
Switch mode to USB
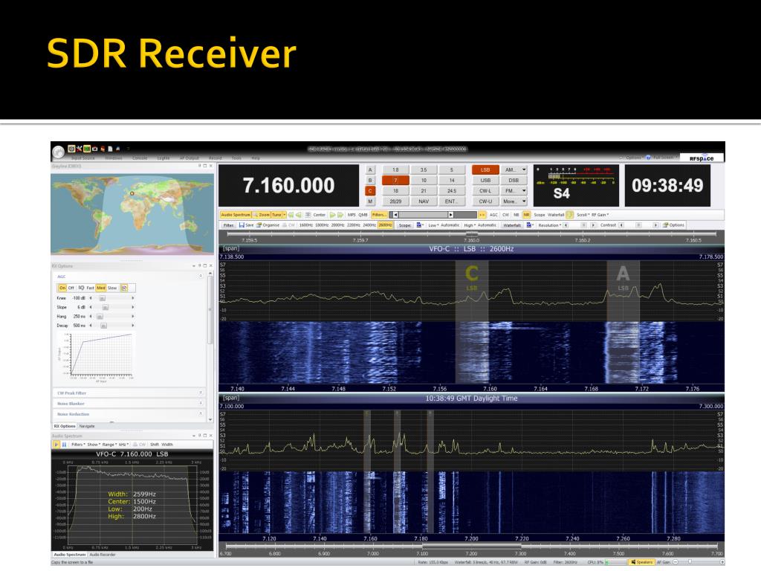tap(485, 180)
